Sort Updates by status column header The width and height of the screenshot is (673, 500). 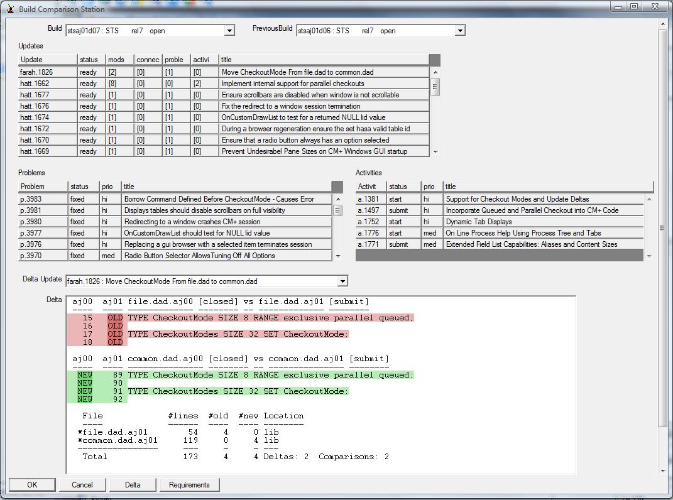91,60
